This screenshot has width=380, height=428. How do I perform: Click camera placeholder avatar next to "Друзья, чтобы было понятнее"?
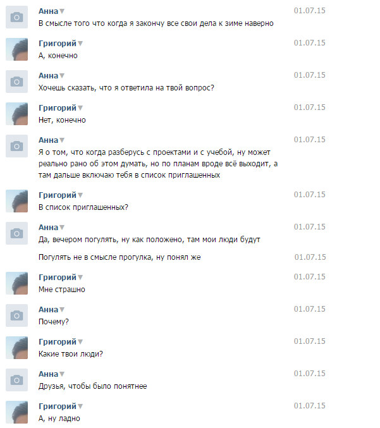[16, 380]
